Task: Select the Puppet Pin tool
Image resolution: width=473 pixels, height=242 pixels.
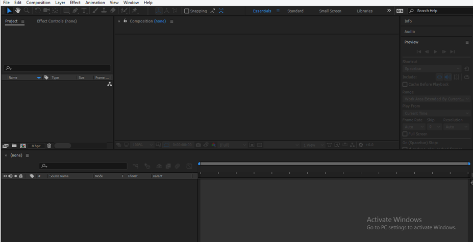Action: point(135,11)
